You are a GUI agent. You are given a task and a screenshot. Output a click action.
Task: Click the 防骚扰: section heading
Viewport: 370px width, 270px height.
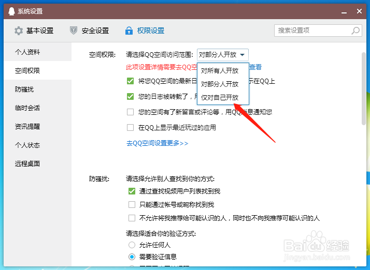coord(99,179)
